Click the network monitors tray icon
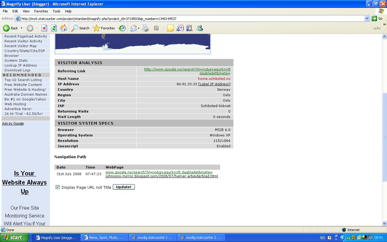387x242 pixels. (x=370, y=238)
